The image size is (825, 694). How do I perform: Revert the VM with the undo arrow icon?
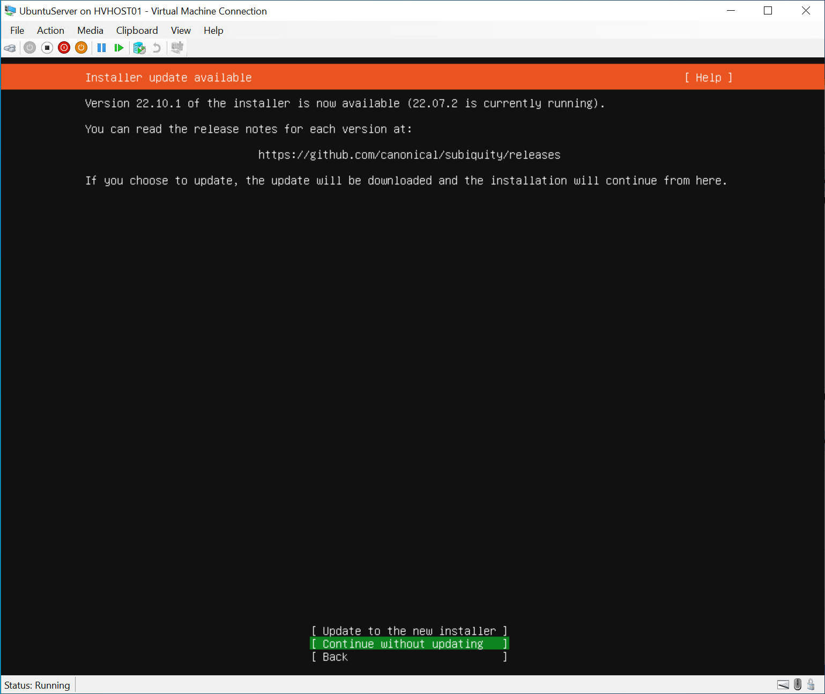(x=157, y=48)
